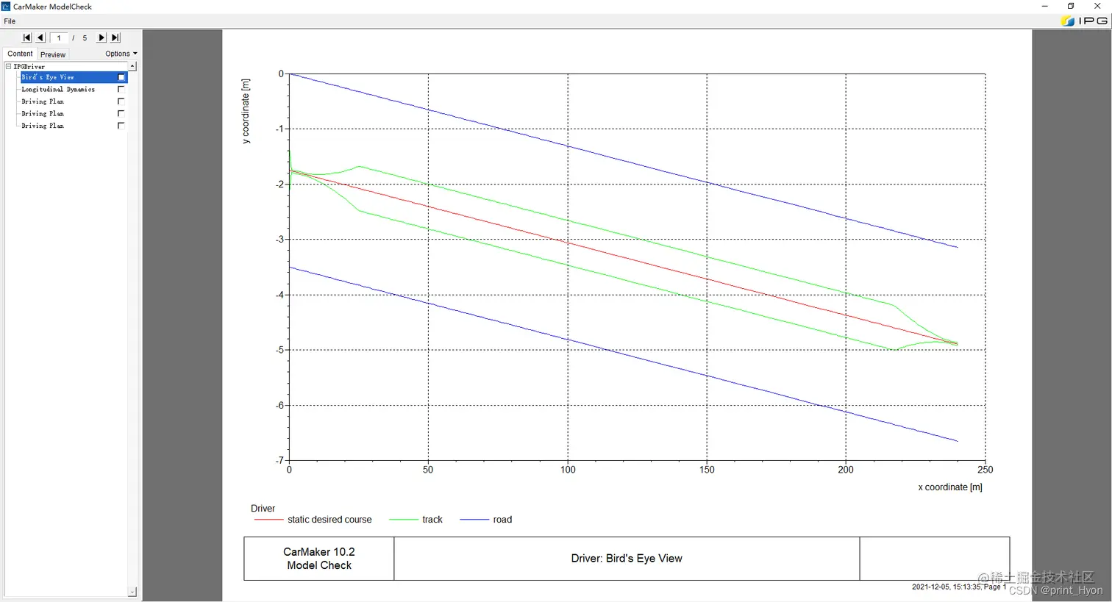Click the CarMaker ModelCheck title icon
Viewport: 1112px width, 602px height.
click(x=6, y=6)
